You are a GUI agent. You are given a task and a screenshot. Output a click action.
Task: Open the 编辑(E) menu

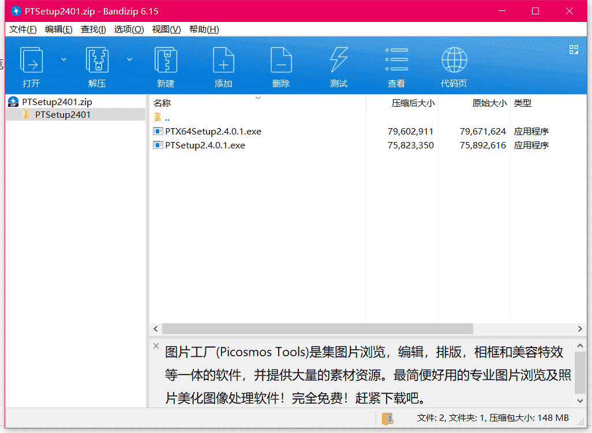click(58, 29)
